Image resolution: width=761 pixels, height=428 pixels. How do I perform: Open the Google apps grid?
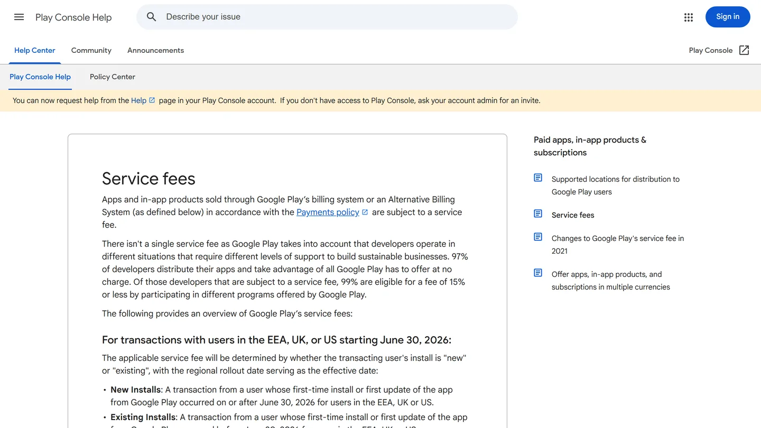(688, 17)
